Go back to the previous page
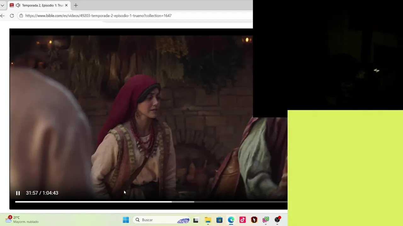The width and height of the screenshot is (403, 226). [x=3, y=16]
